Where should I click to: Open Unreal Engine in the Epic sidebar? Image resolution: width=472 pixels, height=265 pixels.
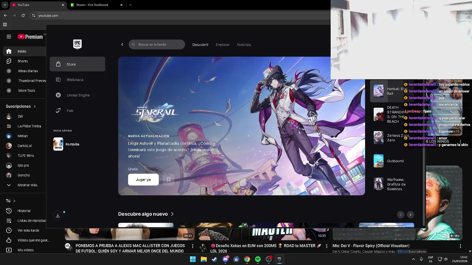pyautogui.click(x=77, y=95)
